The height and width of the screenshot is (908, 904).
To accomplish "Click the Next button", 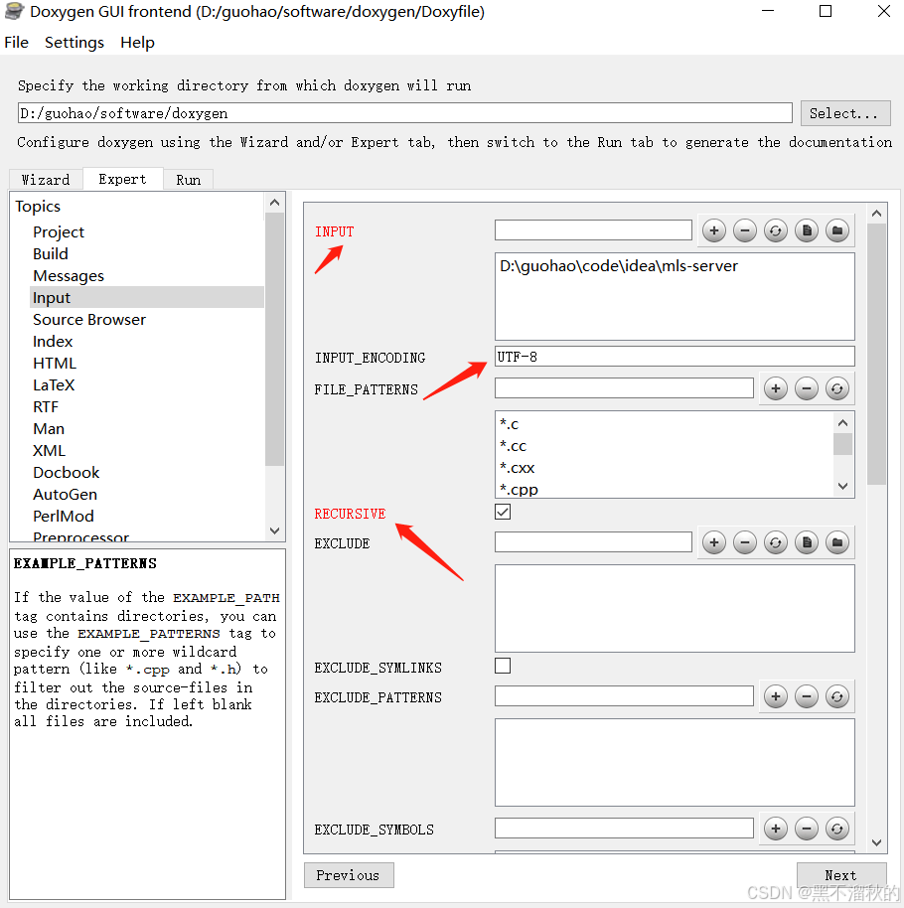I will coord(840,875).
